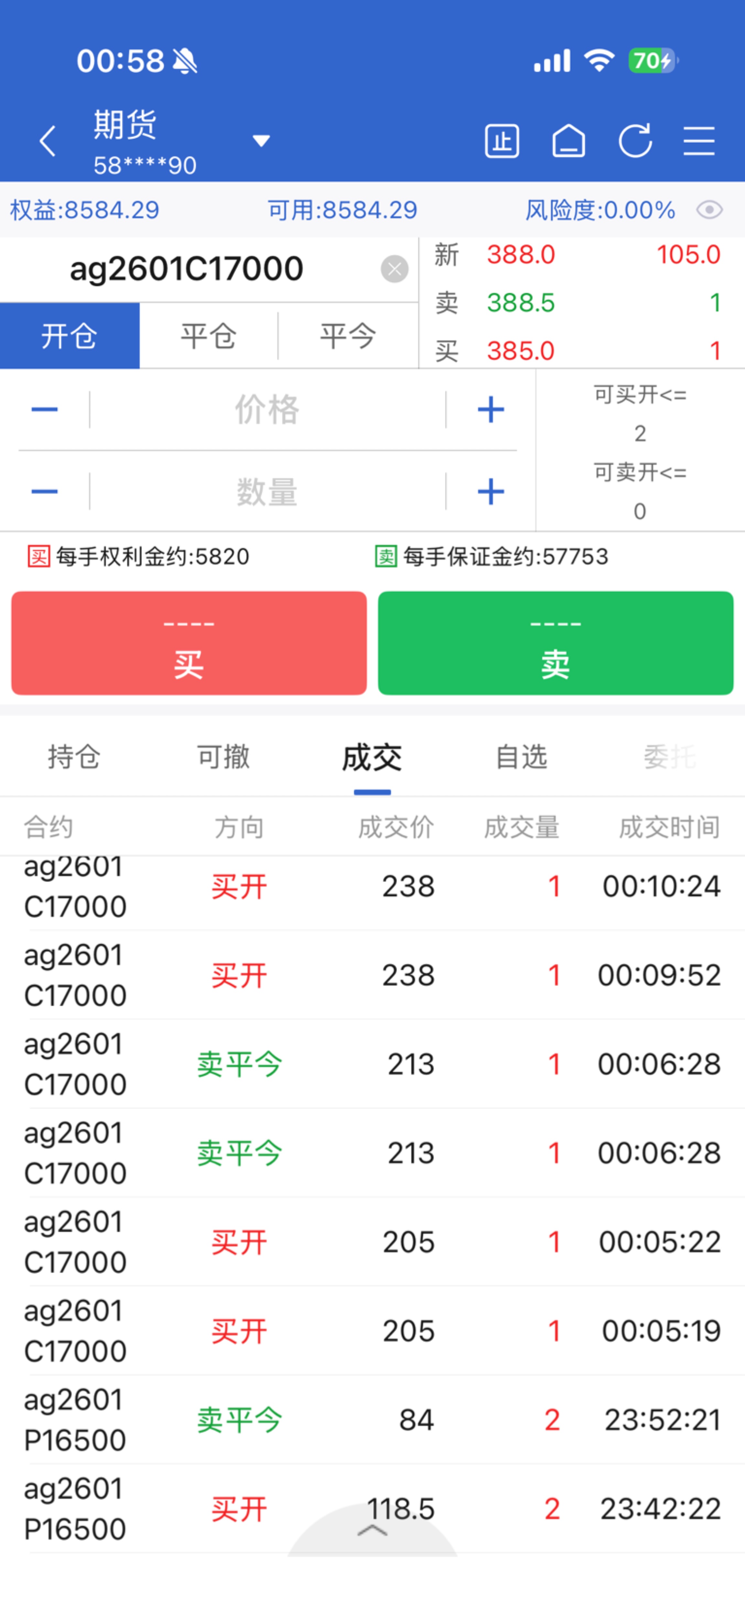Image resolution: width=745 pixels, height=1620 pixels.
Task: Toggle account balance visibility eye icon
Action: (709, 210)
